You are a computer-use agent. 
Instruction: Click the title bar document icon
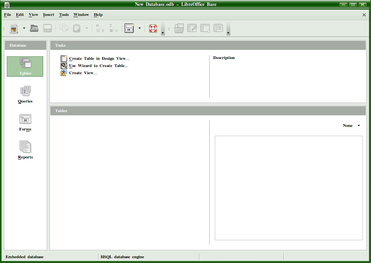coord(7,5)
